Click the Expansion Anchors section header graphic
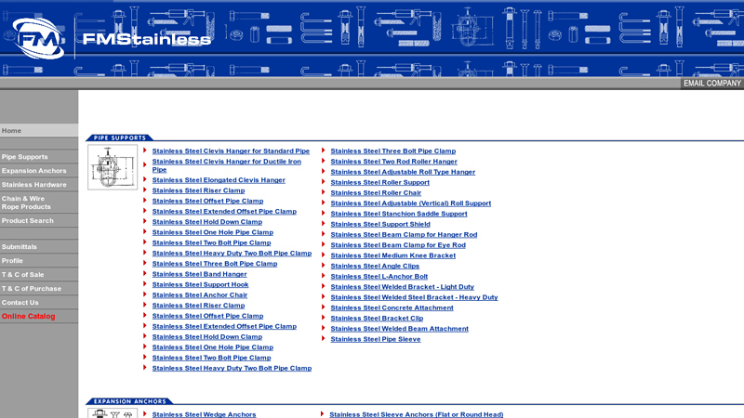Image resolution: width=744 pixels, height=418 pixels. click(x=129, y=401)
